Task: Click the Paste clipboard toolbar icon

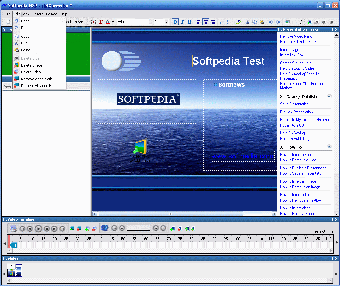Action: [262, 22]
